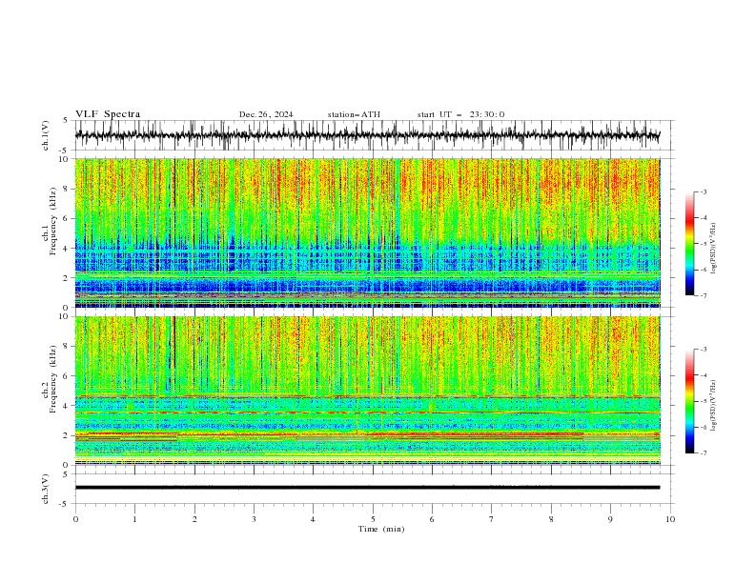The width and height of the screenshot is (755, 583).
Task: Click the "-3" tick on the ch.1 colorbar
Action: (703, 191)
